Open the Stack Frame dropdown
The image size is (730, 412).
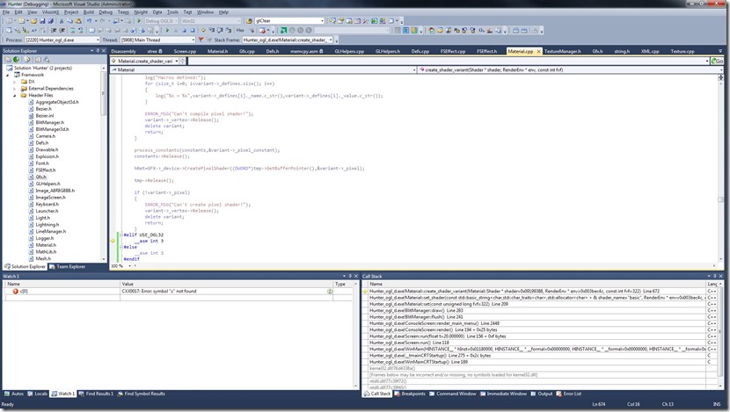[x=331, y=40]
